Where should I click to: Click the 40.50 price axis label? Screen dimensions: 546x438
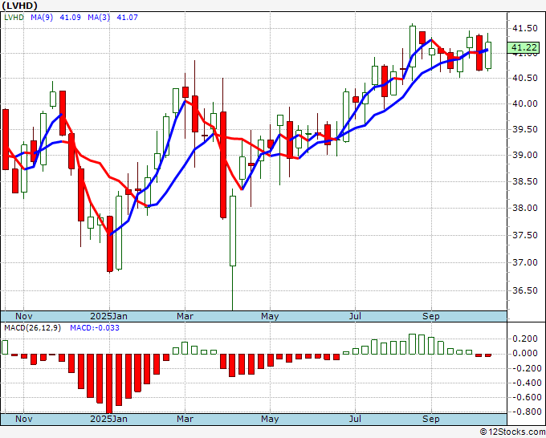(525, 78)
